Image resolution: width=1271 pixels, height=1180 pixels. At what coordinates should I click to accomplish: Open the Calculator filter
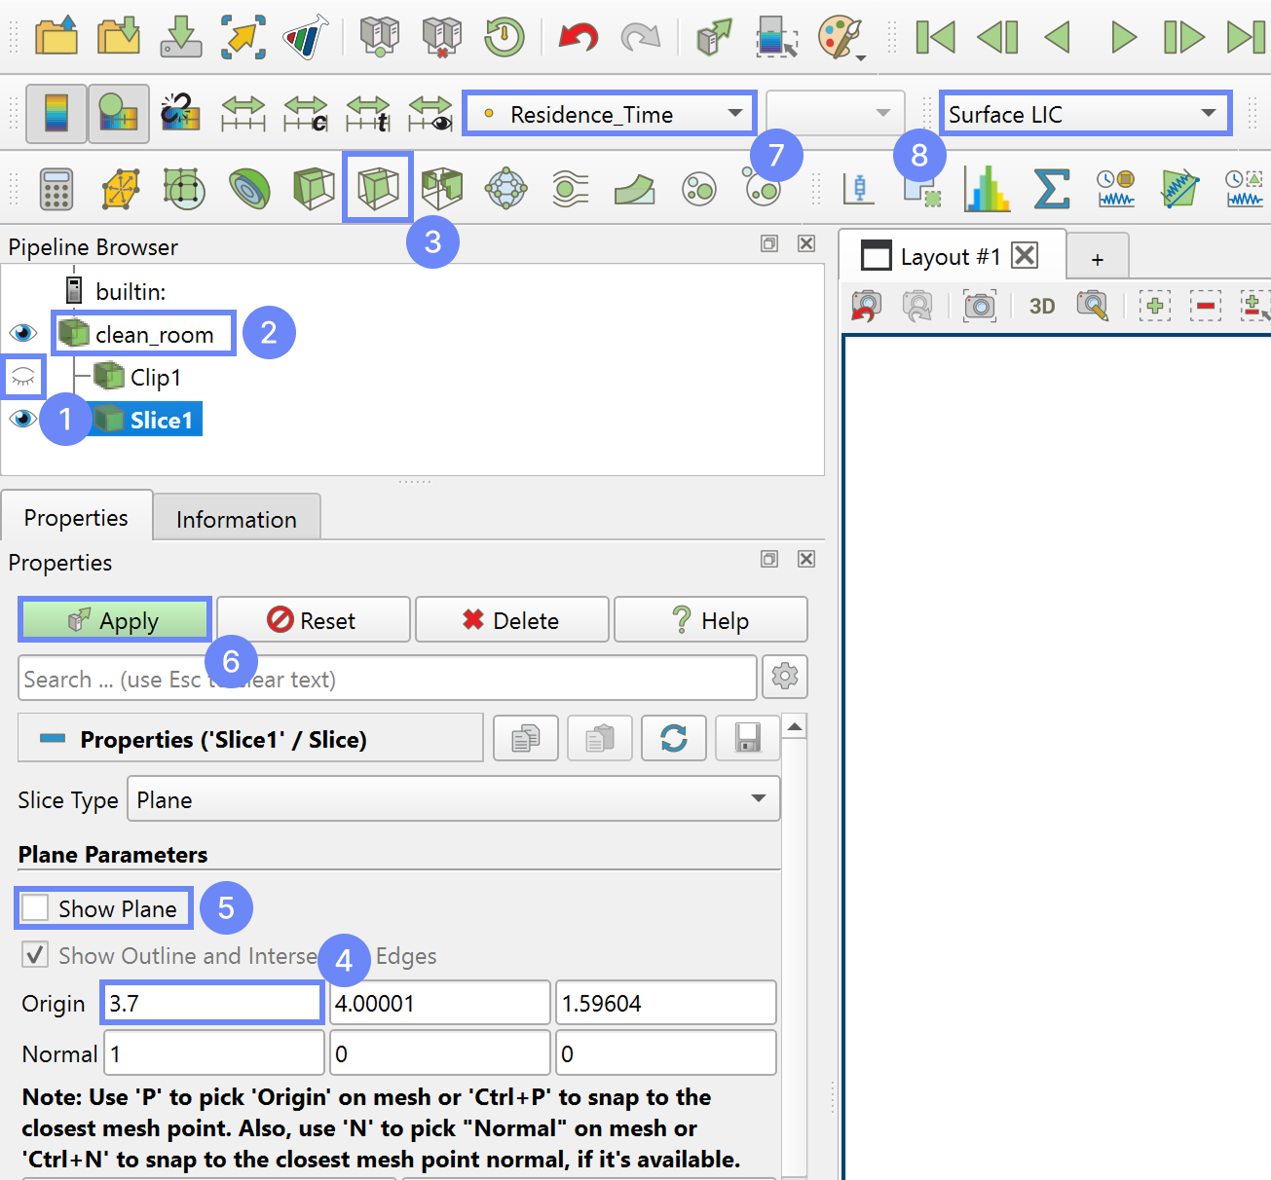click(56, 188)
